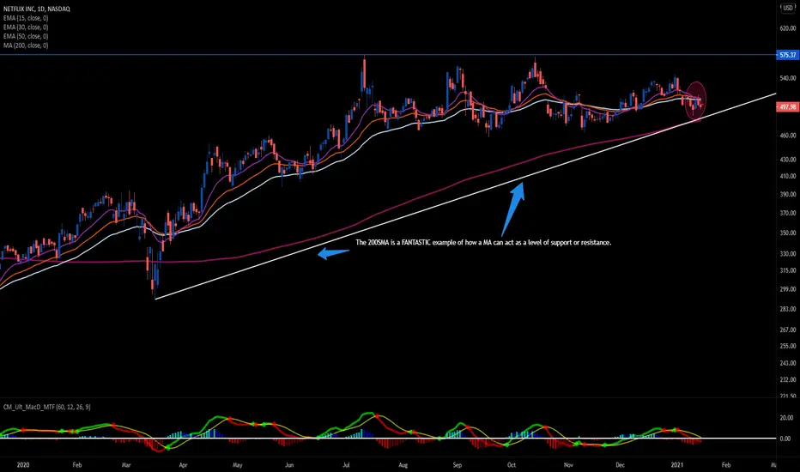800x472 pixels.
Task: Click the May label on time axis
Action: (237, 465)
